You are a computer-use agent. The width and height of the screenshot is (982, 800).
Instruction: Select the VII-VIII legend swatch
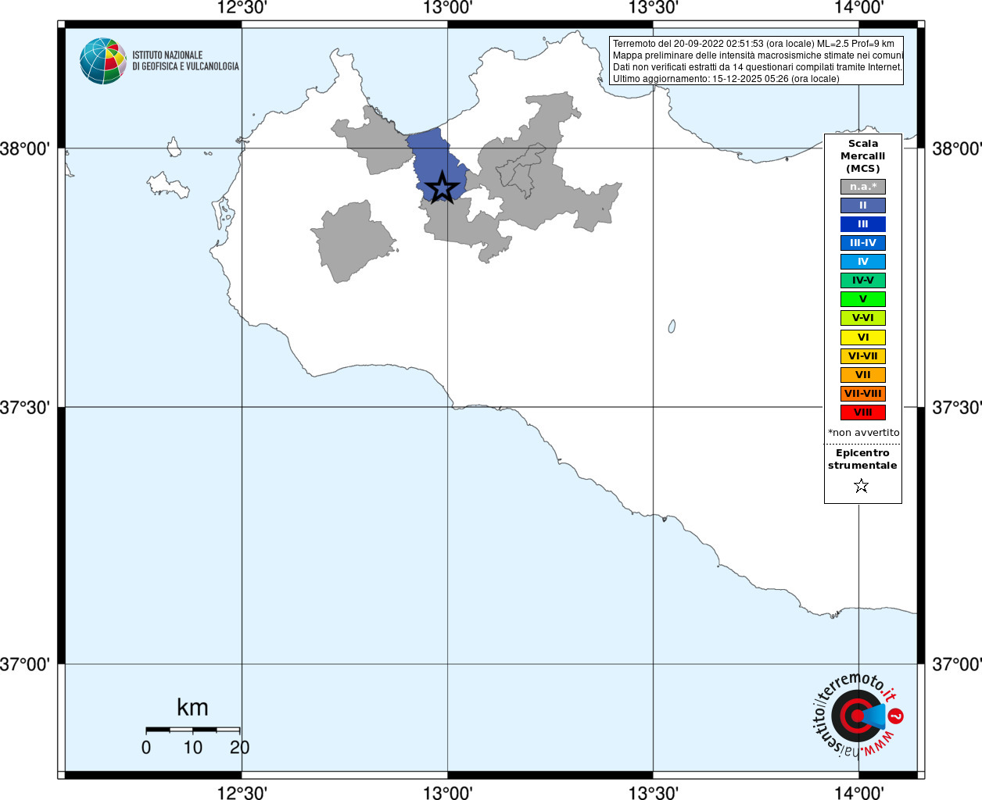point(863,394)
